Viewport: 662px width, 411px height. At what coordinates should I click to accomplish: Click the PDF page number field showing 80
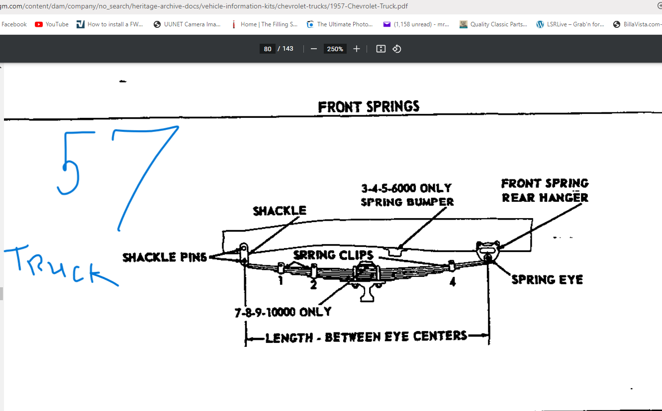268,49
